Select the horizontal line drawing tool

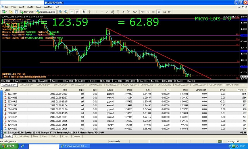pos(102,12)
